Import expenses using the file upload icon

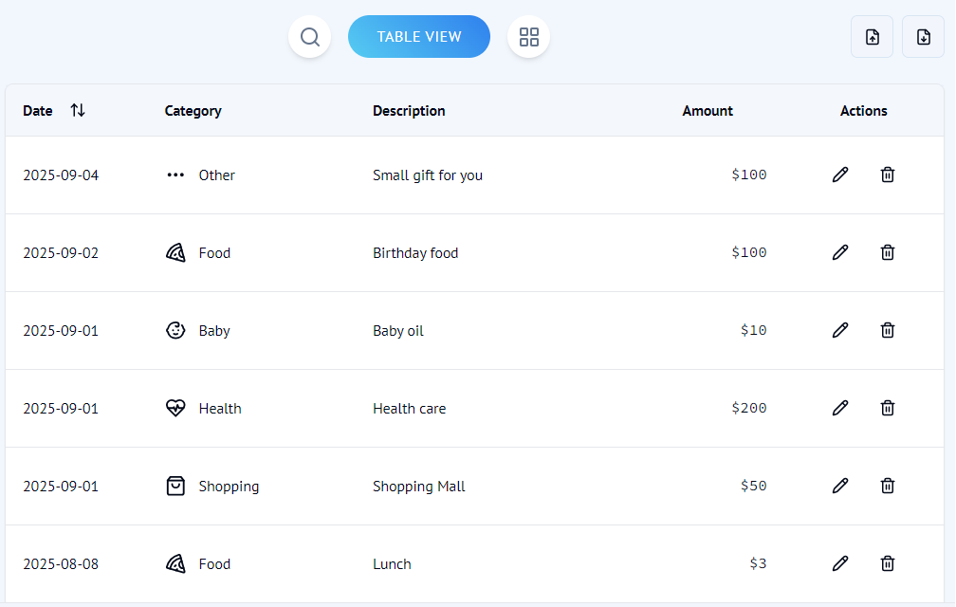872,36
